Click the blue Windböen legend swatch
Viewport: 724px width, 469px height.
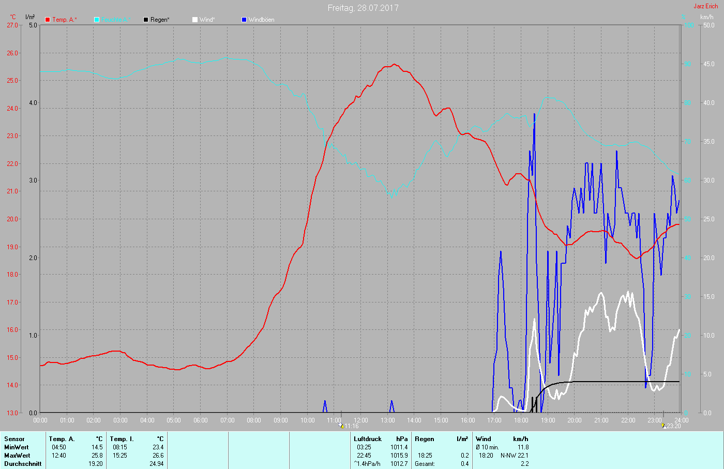pos(244,20)
